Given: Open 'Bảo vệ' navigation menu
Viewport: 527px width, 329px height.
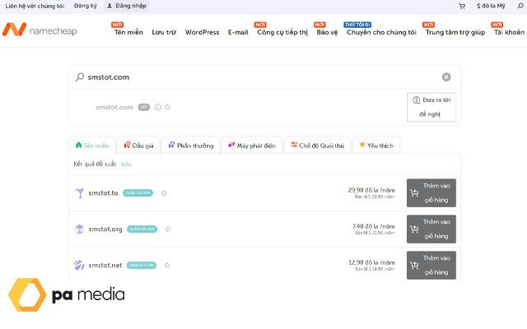Looking at the screenshot, I should click(327, 32).
